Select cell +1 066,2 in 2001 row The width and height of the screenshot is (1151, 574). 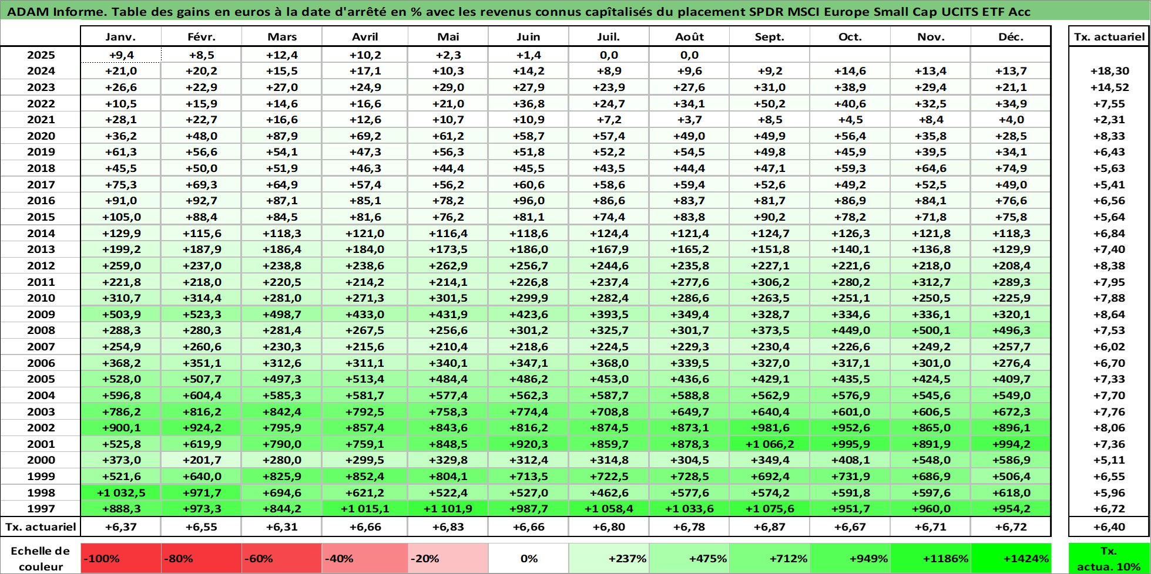770,444
